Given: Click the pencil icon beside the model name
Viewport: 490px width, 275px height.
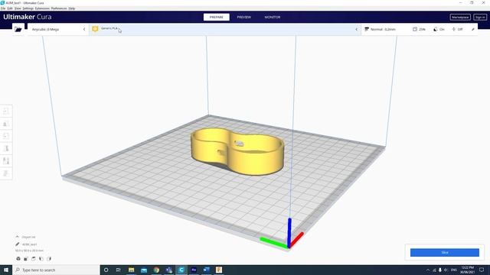Looking at the screenshot, I should 18,244.
